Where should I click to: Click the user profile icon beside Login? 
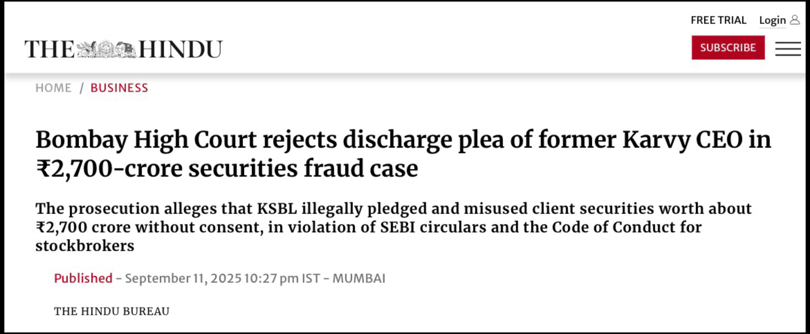click(795, 20)
